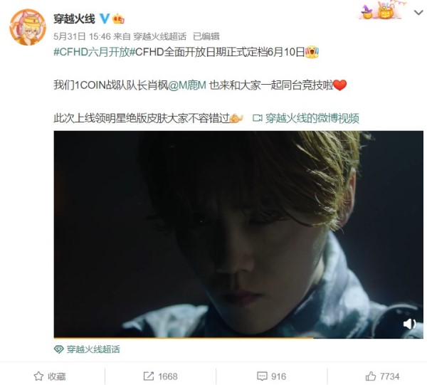Click the diamond icon beside 穿越火线超话 tag
Screen dimensions: 427x385
[58, 349]
